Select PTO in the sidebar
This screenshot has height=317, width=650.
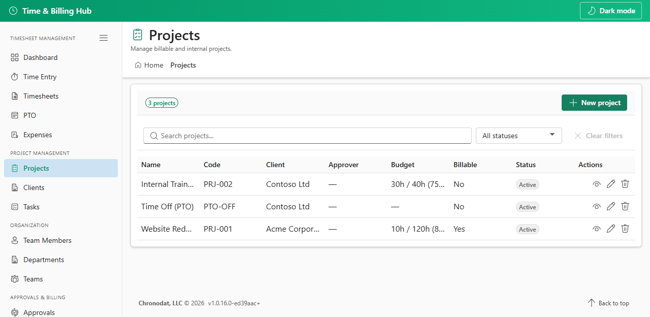61,115
